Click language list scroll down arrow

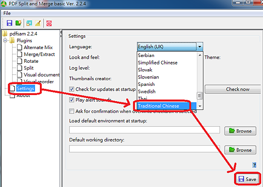(x=200, y=106)
